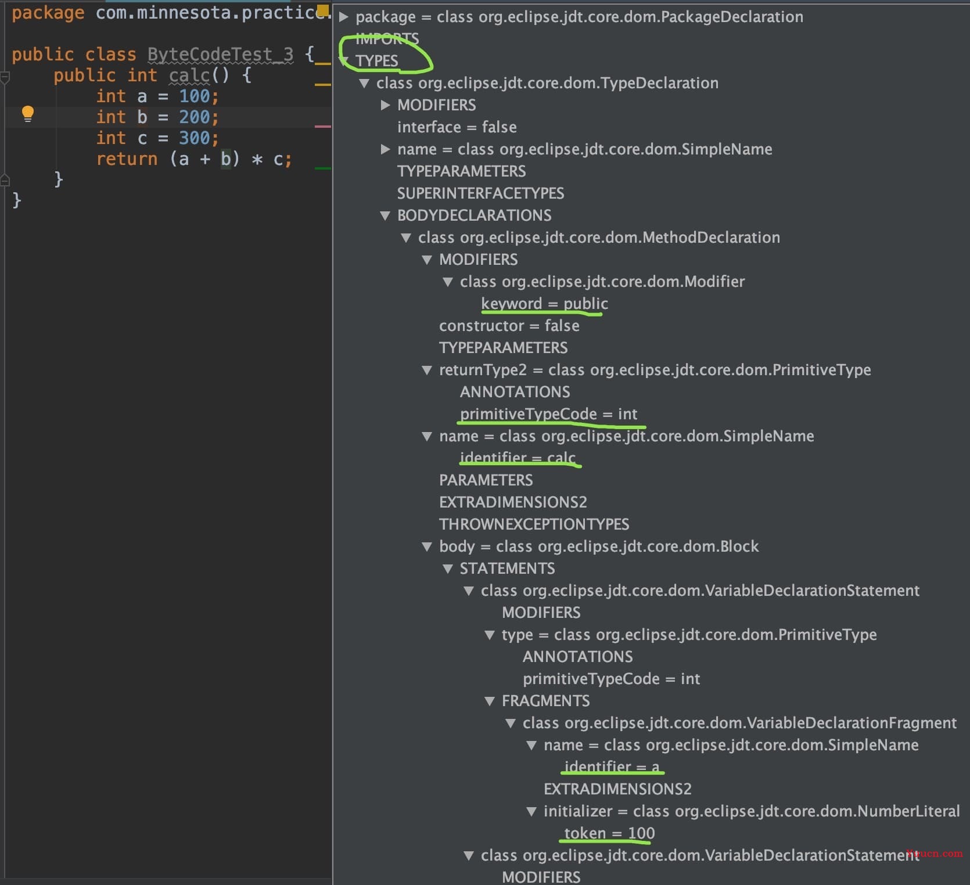Collapse MODIFIERS under MethodDeclaration
The width and height of the screenshot is (970, 885).
click(427, 260)
